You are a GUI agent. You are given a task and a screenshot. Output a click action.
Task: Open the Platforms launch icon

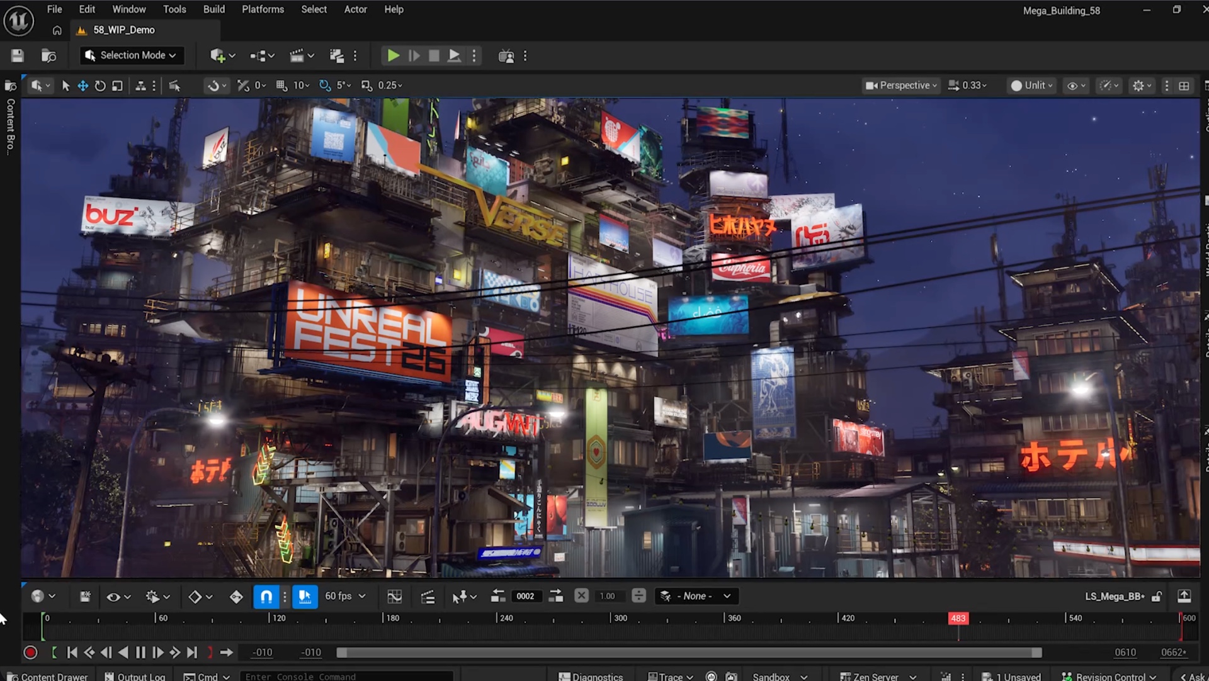tap(506, 56)
